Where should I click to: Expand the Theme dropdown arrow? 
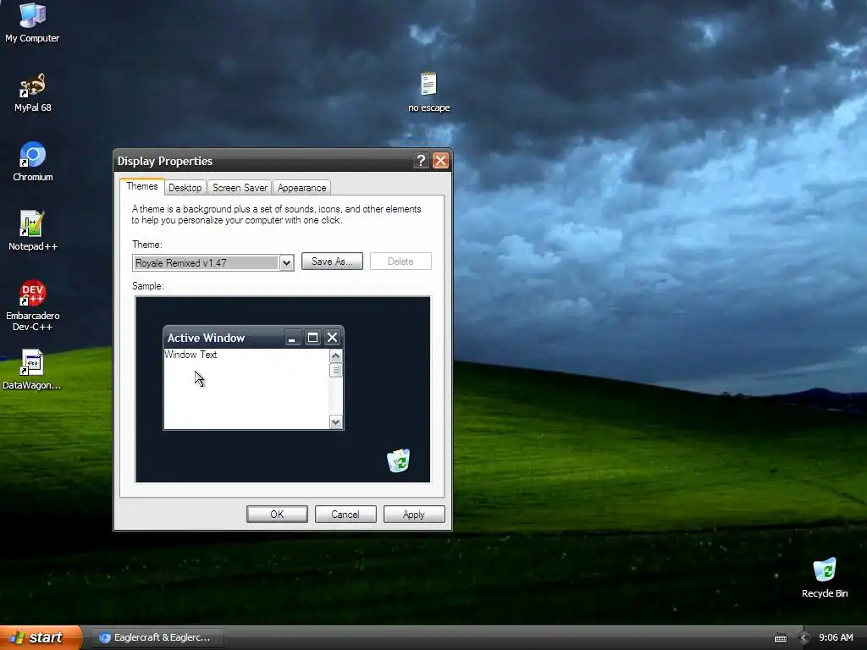coord(286,263)
